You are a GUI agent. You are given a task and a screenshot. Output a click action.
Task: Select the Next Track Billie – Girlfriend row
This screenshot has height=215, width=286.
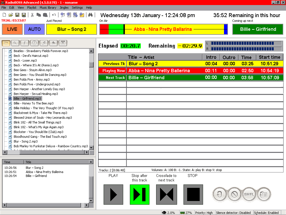tap(191, 78)
